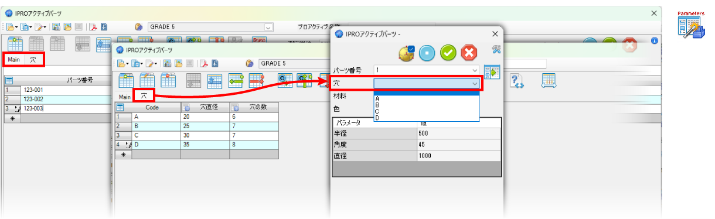The image size is (715, 219).
Task: Click 穴直径 value 30 in row C
Action: (x=205, y=135)
